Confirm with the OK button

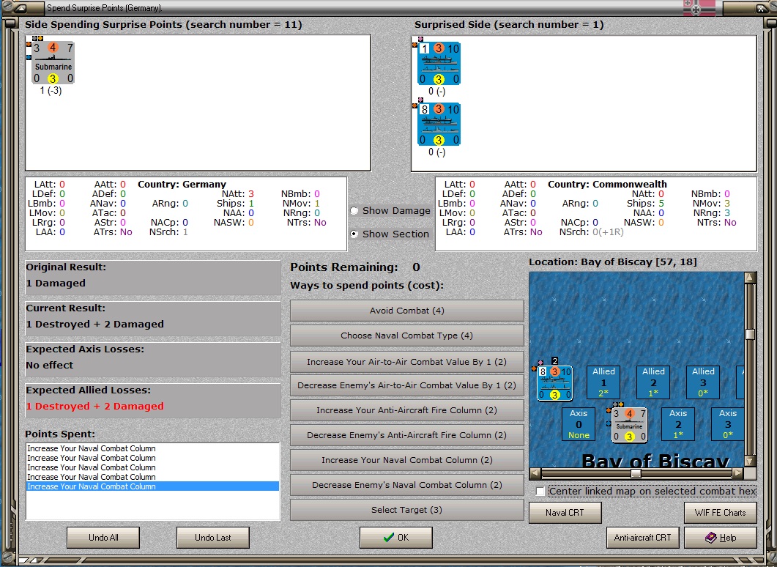[x=396, y=538]
